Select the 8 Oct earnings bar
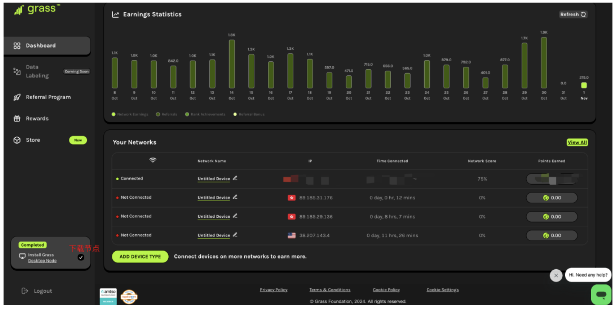Image resolution: width=616 pixels, height=312 pixels. coord(115,73)
